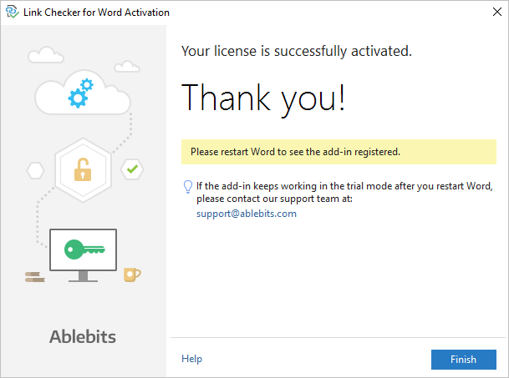
Task: Click the 'Link Checker for Word Activation' window title
Action: pos(96,13)
